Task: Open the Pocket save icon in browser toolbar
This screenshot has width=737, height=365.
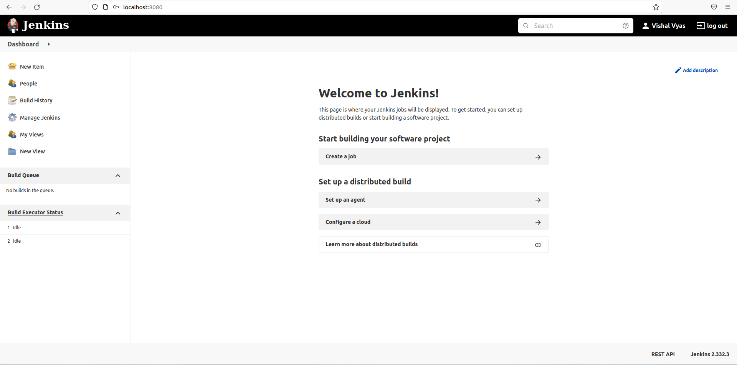Action: click(x=714, y=7)
